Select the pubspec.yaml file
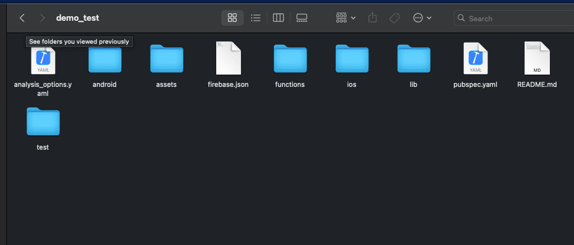574x245 pixels. click(475, 59)
